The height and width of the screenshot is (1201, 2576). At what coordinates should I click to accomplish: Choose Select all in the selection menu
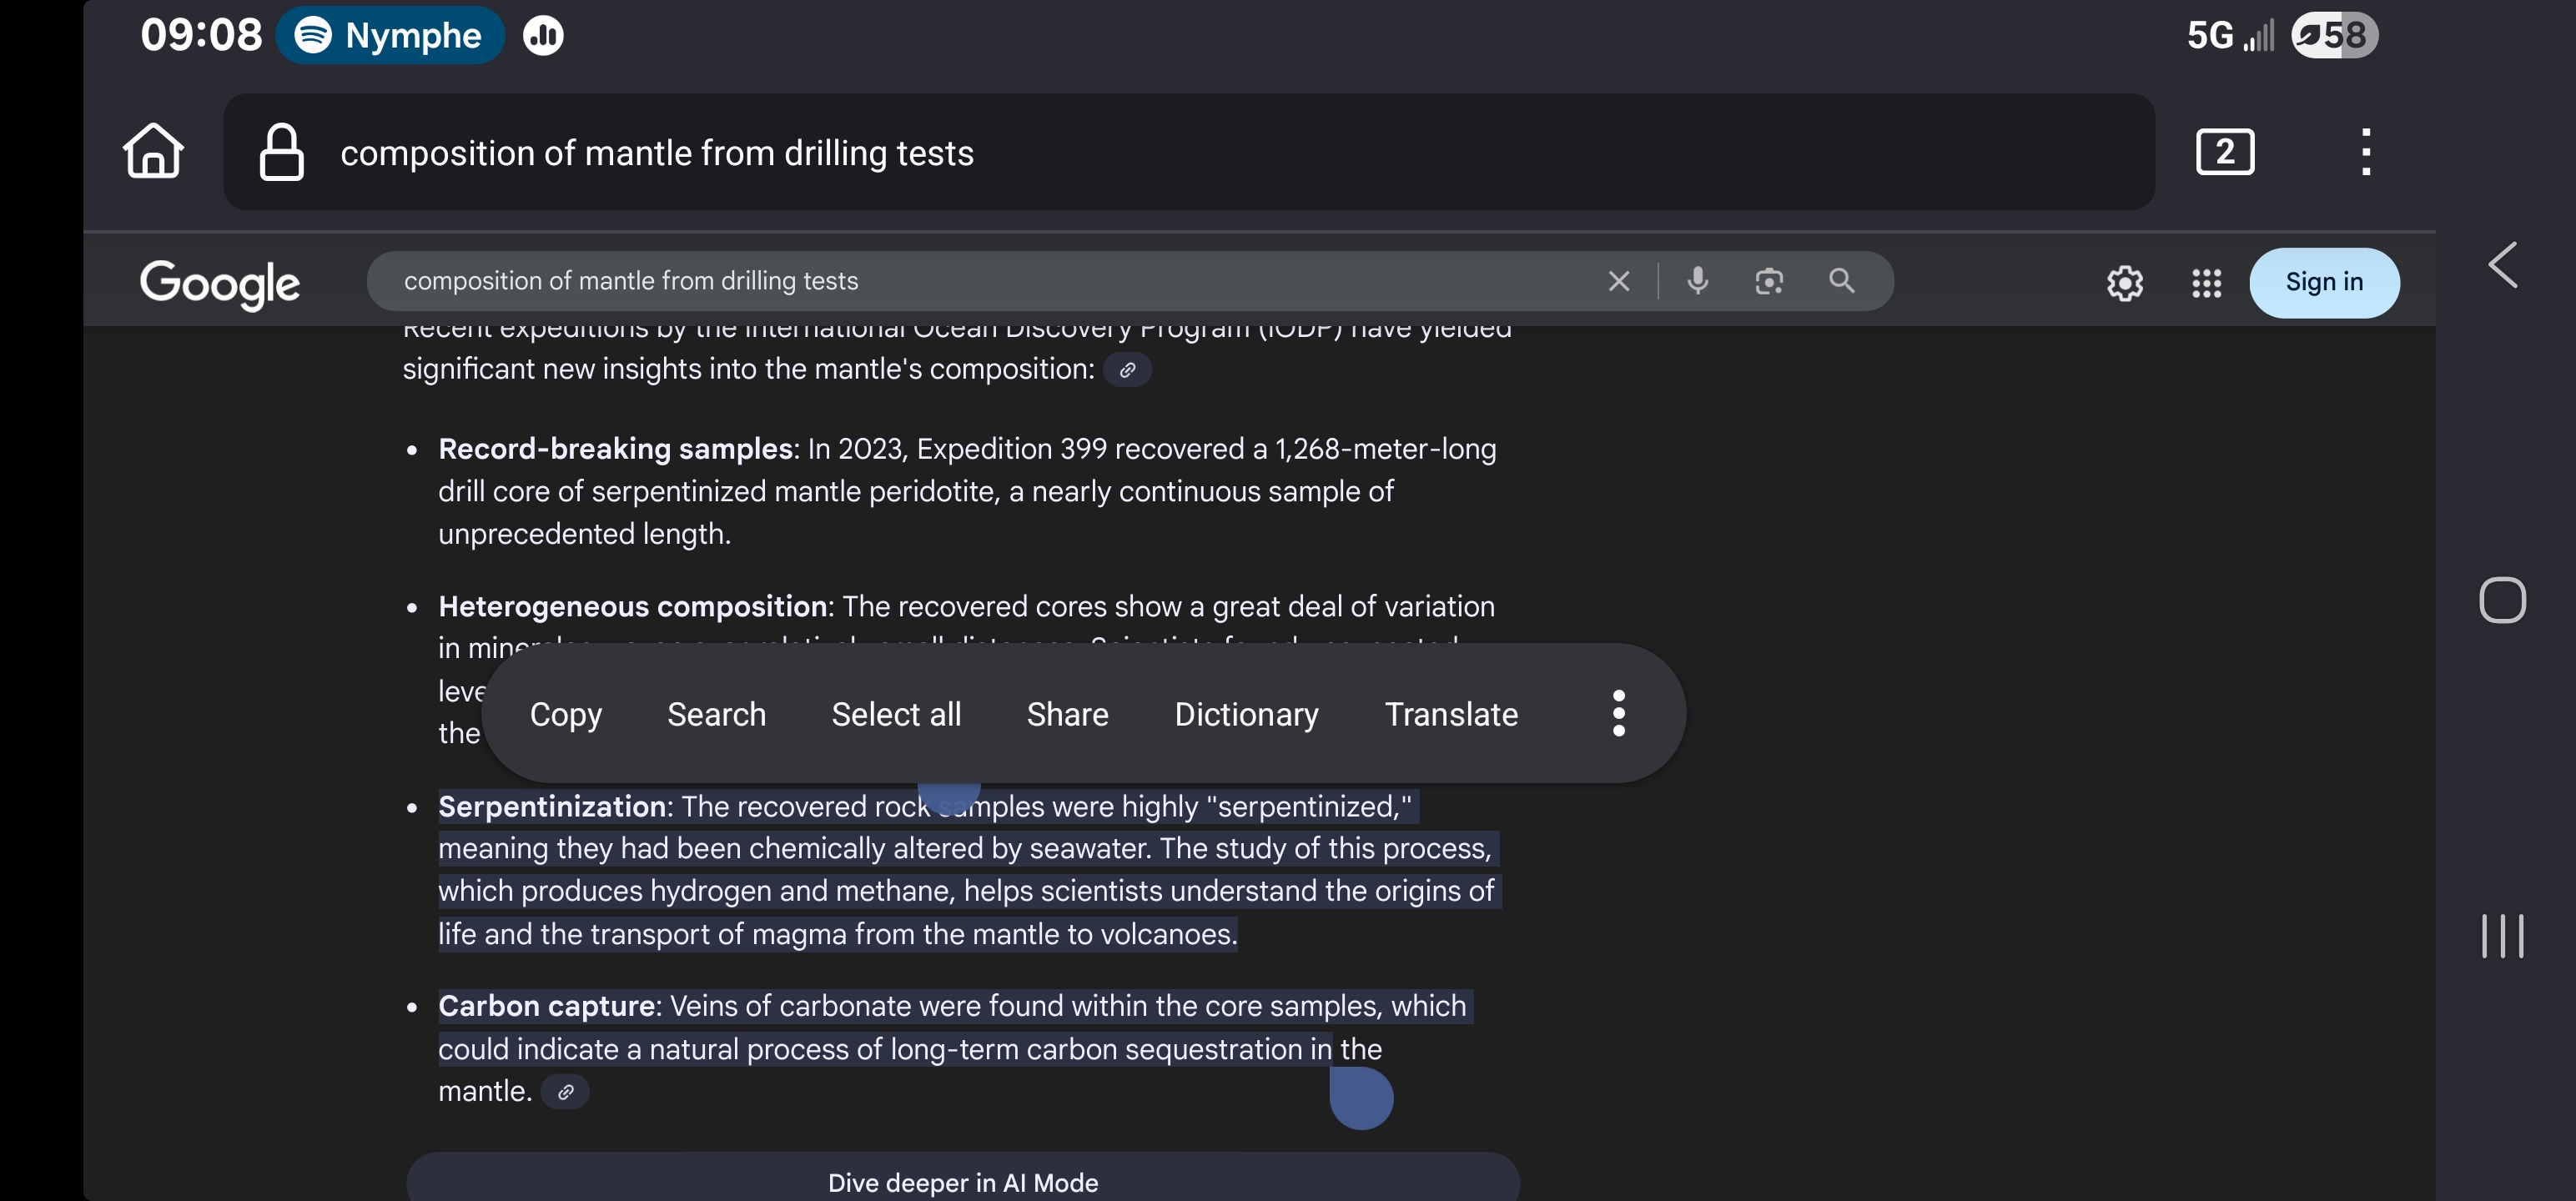coord(896,714)
